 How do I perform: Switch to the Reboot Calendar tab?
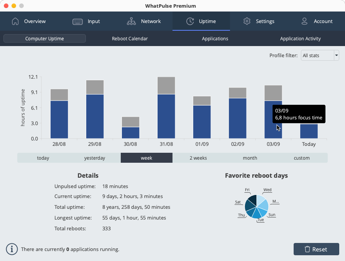point(130,38)
